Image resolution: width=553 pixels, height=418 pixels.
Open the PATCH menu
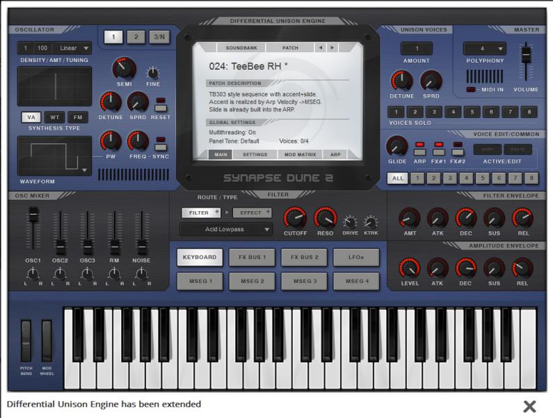(x=290, y=47)
